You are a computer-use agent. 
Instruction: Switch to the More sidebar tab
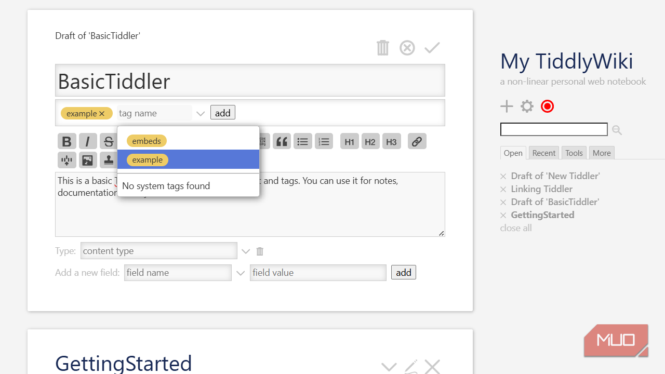point(602,153)
